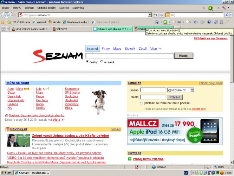Viewport: 234px width, 176px height.
Task: Open the Favorites star icon
Action: pos(3,22)
